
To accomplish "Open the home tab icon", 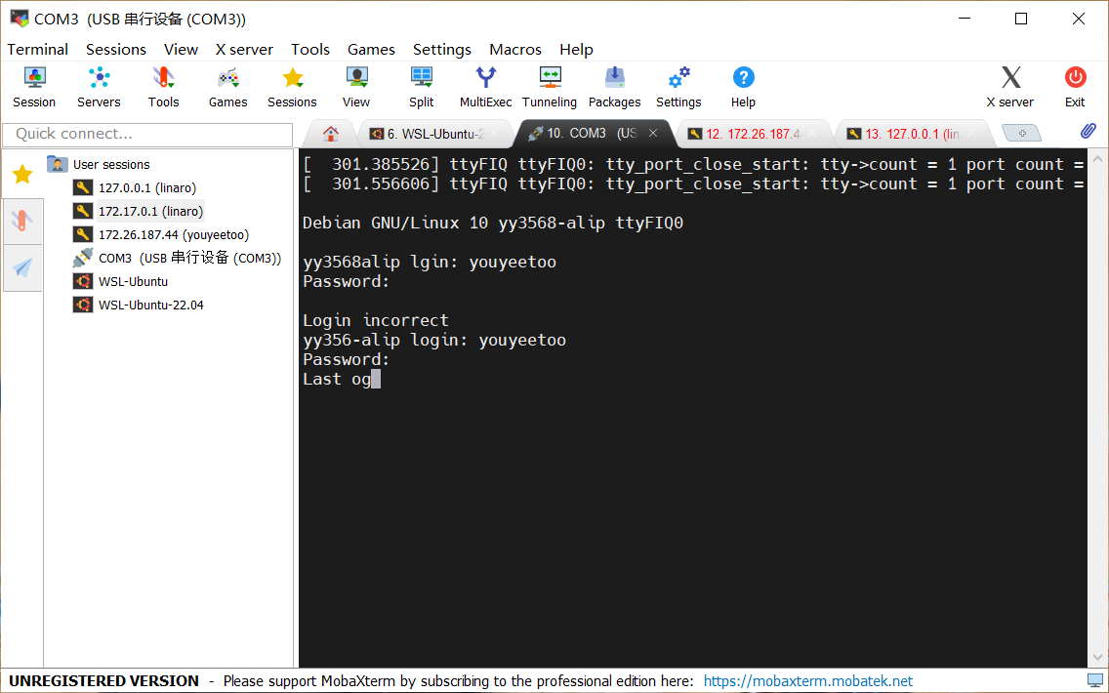I will [x=331, y=134].
